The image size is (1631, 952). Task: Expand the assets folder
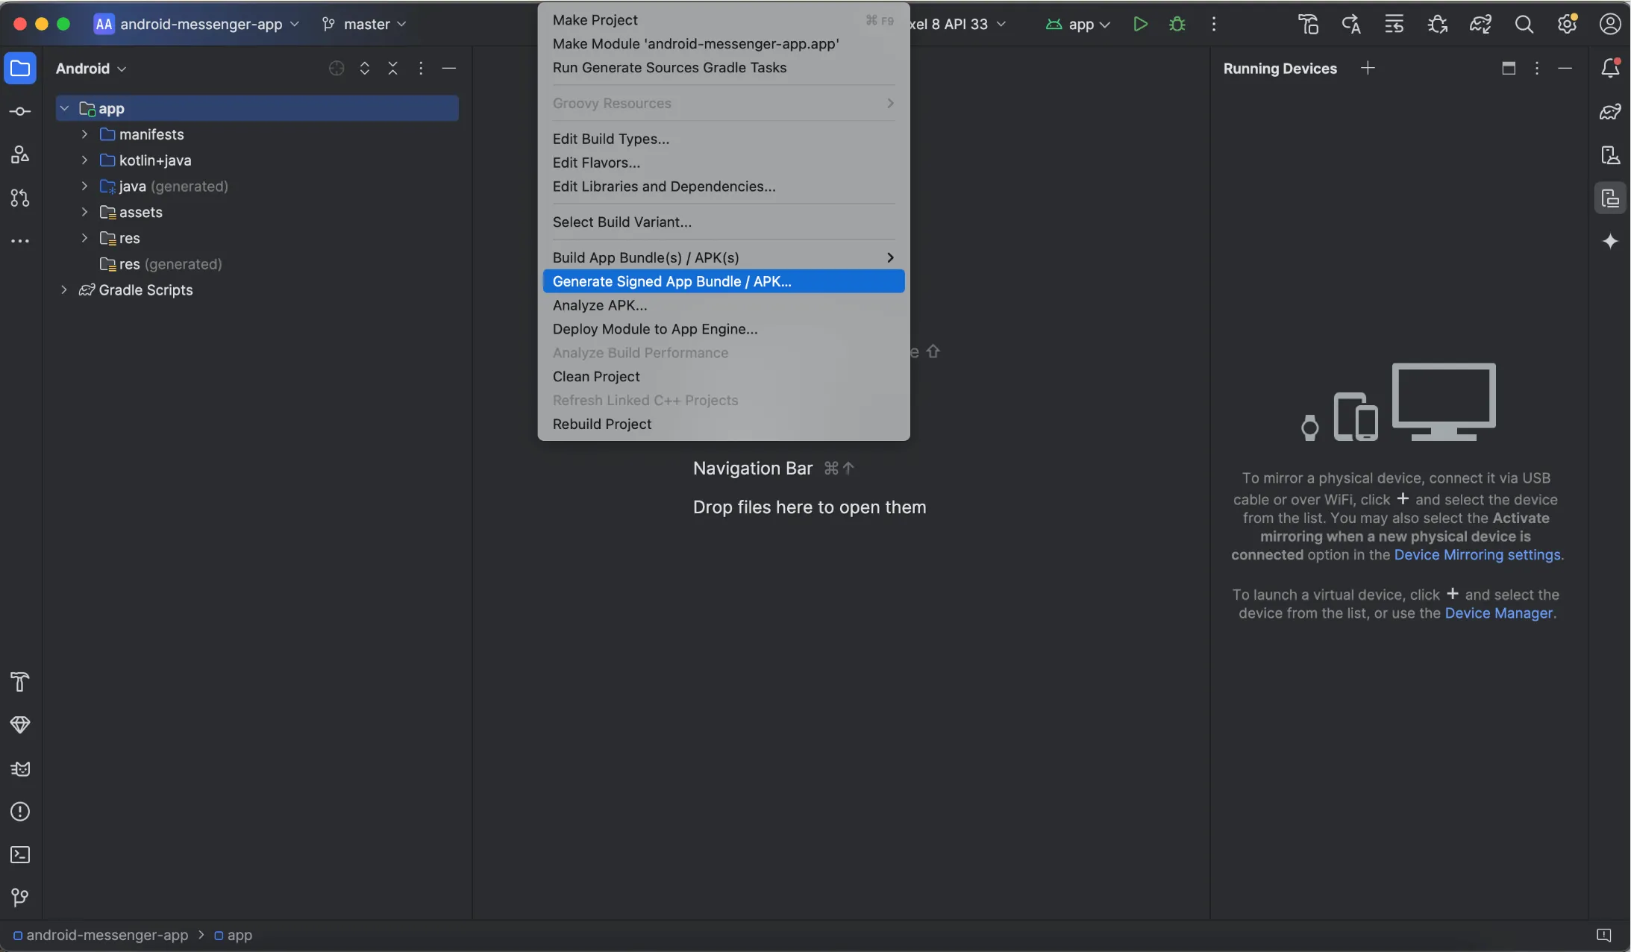[x=85, y=212]
